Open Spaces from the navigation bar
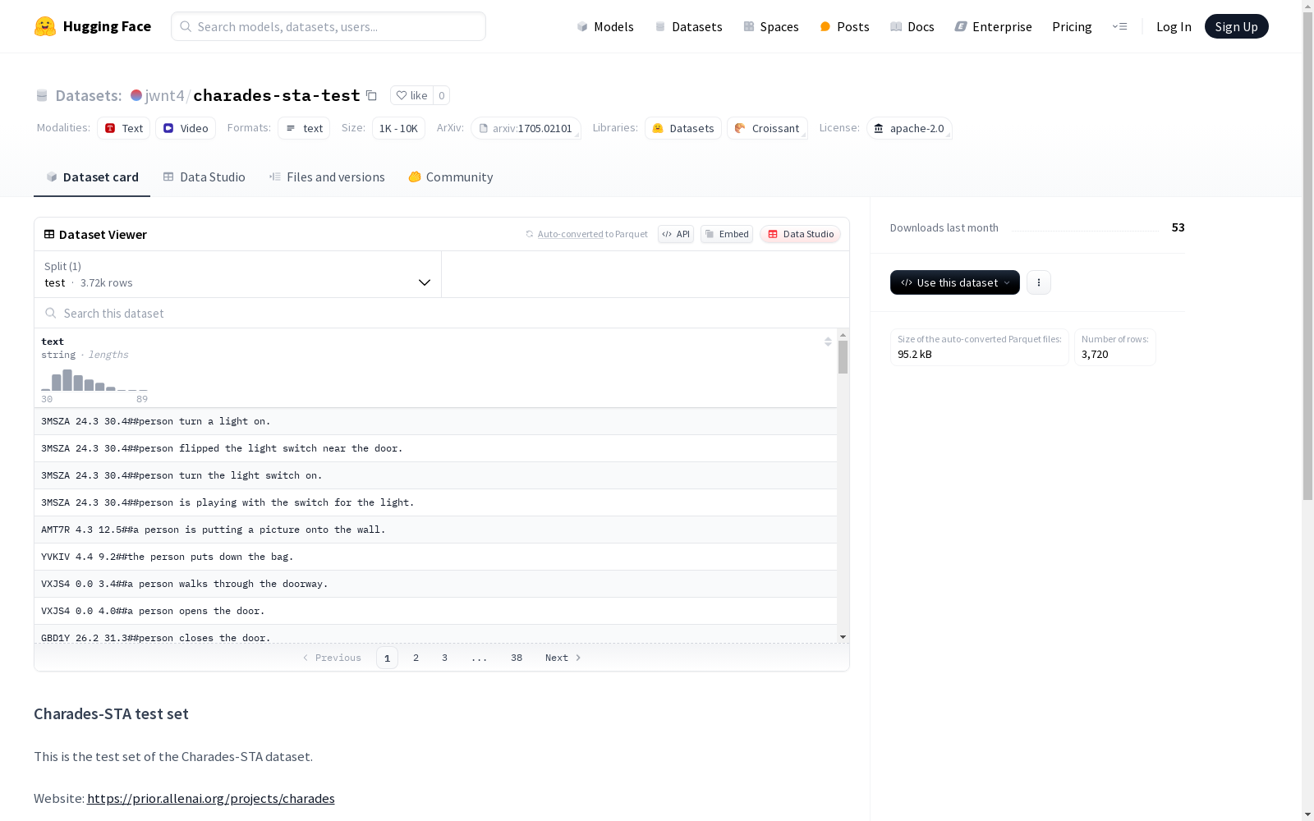Image resolution: width=1314 pixels, height=821 pixels. (x=771, y=26)
